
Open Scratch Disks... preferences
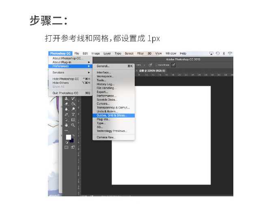(x=114, y=100)
